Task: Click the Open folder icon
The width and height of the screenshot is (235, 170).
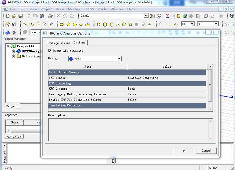Action: 14,16
